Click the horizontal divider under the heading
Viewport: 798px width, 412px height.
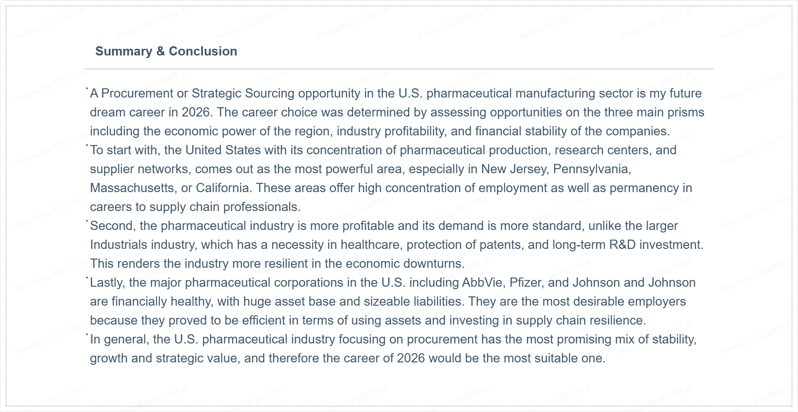399,69
